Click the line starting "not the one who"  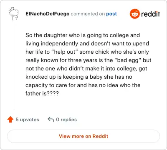pyautogui.click(x=86, y=69)
